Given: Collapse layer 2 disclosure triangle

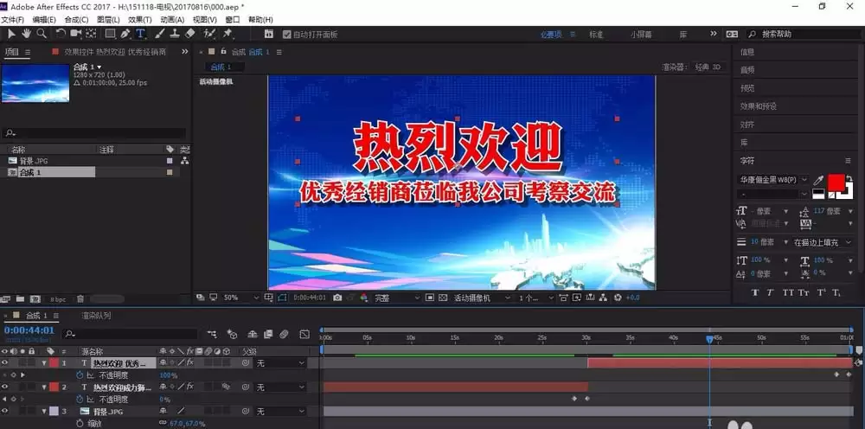Looking at the screenshot, I should 44,387.
